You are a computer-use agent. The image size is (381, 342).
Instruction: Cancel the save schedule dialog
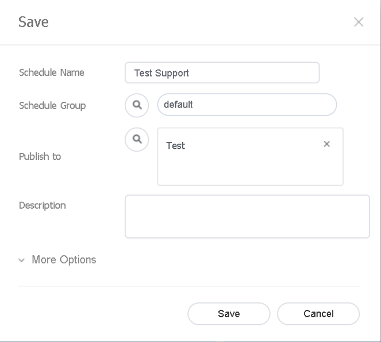318,314
